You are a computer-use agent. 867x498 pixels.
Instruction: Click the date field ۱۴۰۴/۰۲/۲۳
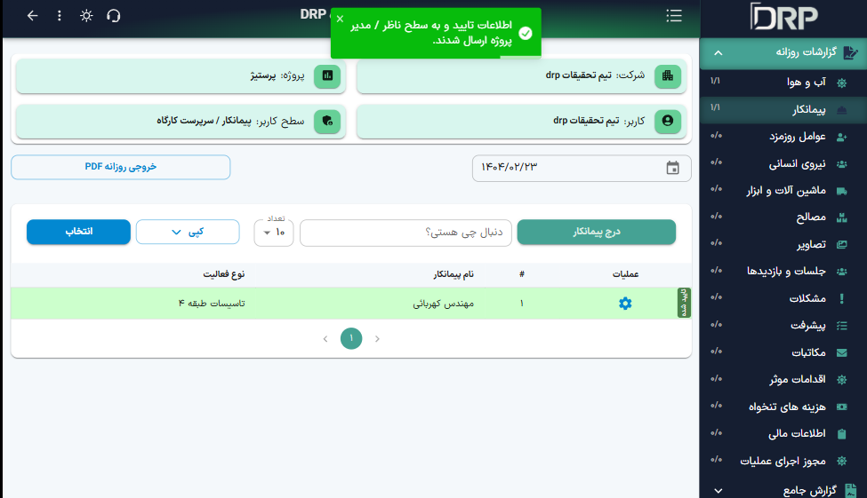[582, 168]
